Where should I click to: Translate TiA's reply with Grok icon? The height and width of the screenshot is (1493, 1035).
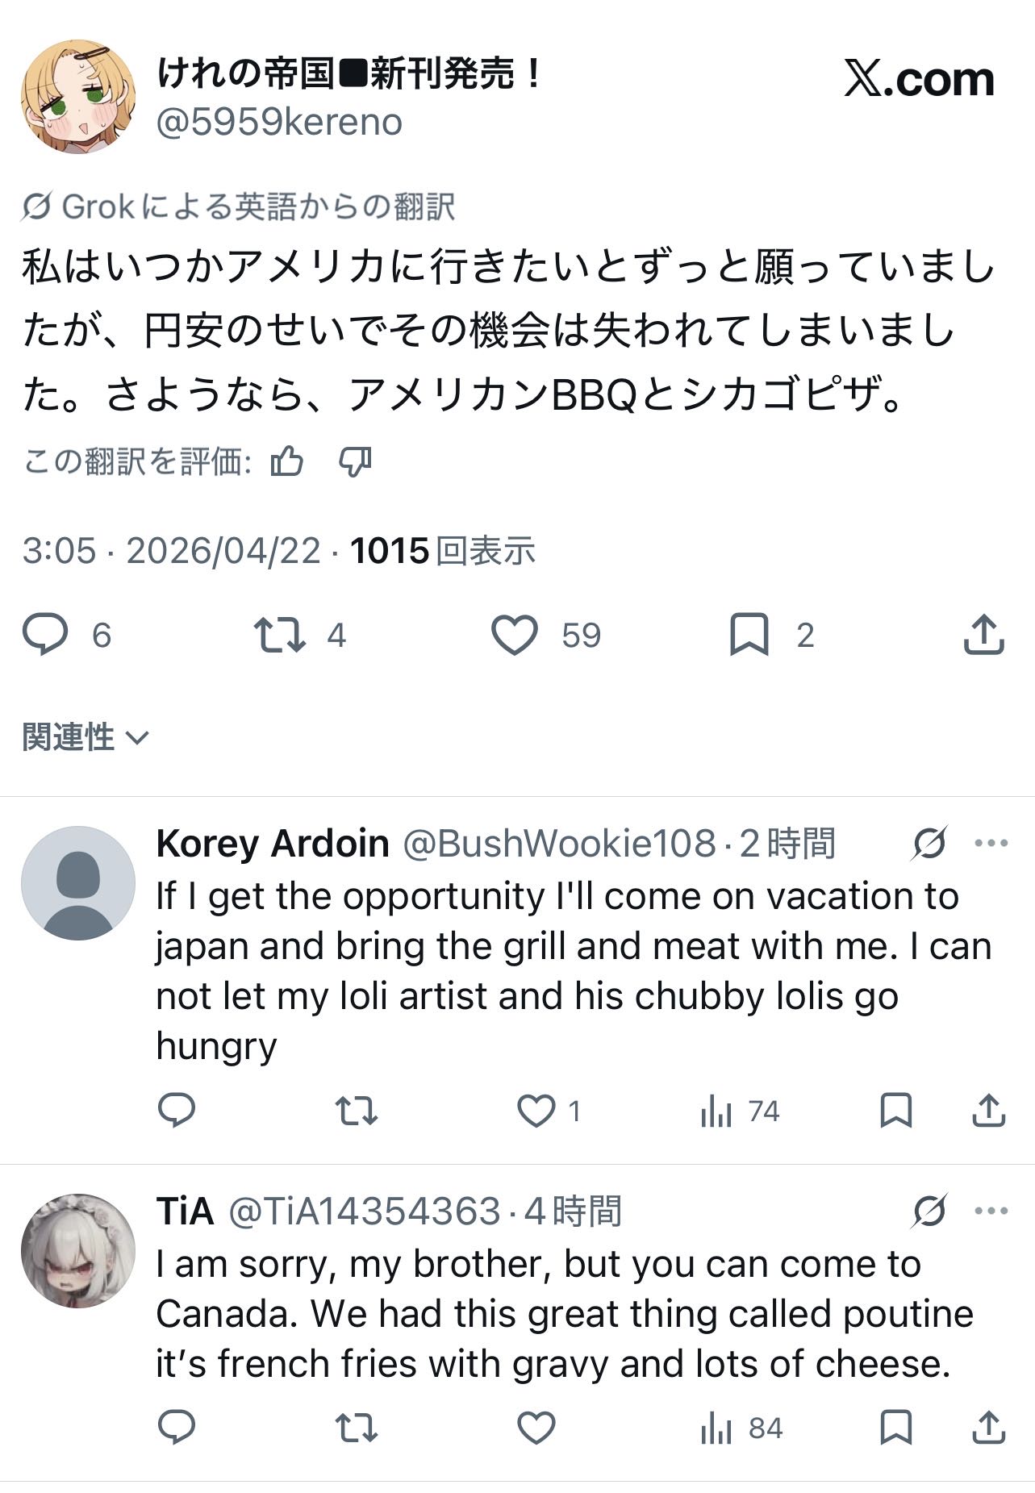[929, 1211]
